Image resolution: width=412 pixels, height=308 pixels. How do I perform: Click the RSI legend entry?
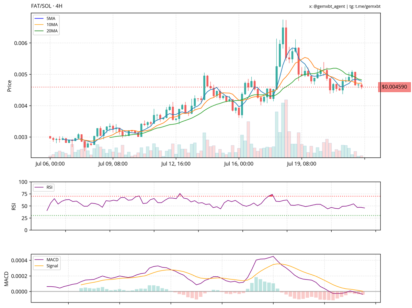[x=44, y=187]
